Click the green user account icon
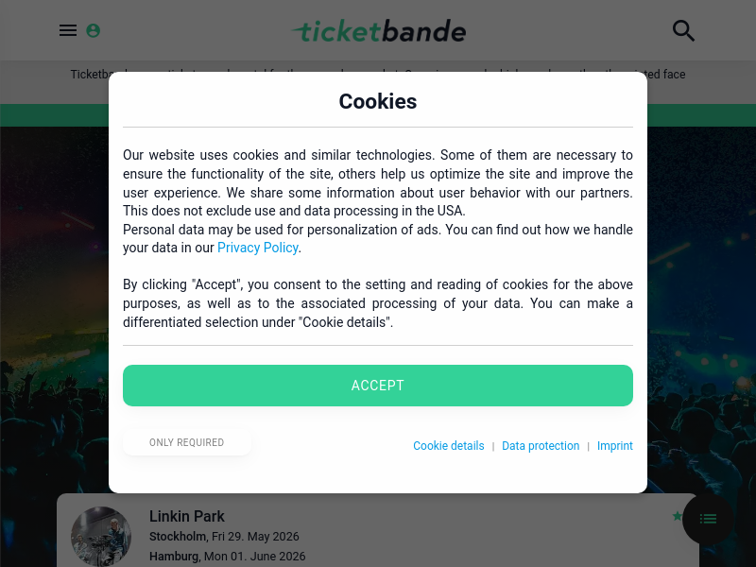Image resolution: width=756 pixels, height=567 pixels. 93,30
